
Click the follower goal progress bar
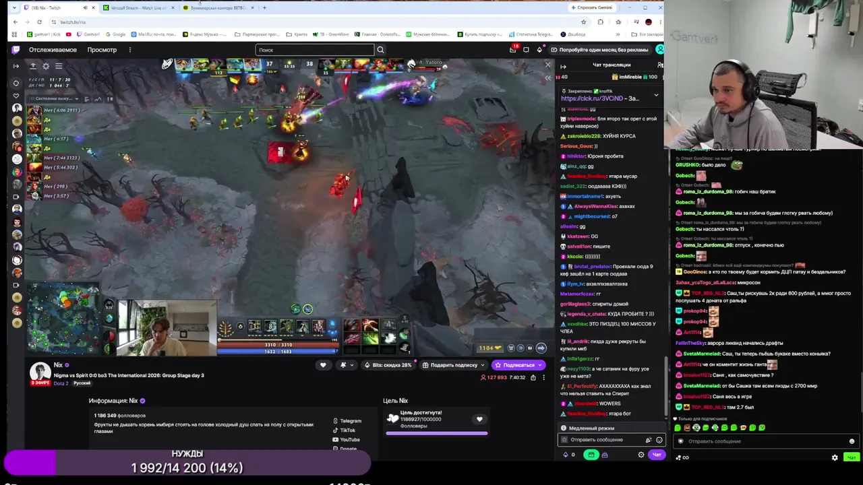(437, 433)
